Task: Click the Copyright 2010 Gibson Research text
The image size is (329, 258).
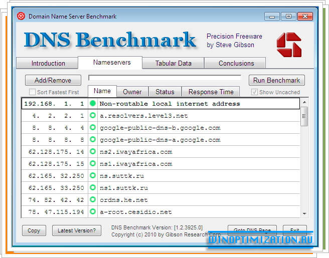Action: pyautogui.click(x=167, y=234)
